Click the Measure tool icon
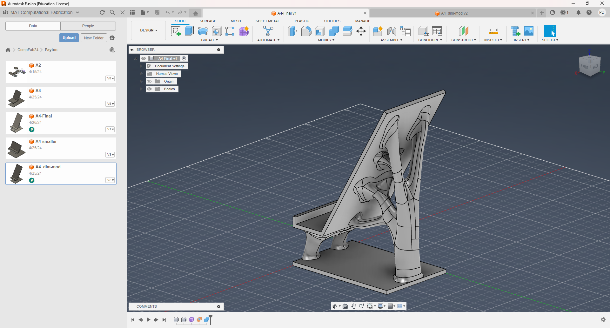The image size is (610, 328). pos(493,31)
